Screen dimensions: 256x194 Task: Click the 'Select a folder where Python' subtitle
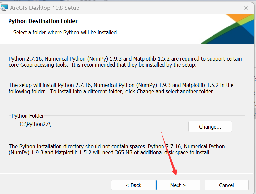[x=65, y=33]
